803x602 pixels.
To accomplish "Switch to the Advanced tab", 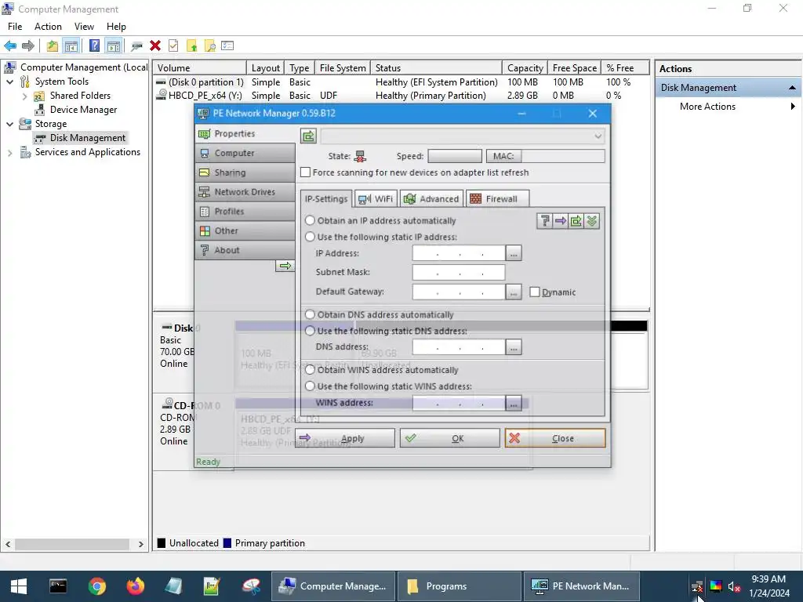I will [431, 199].
